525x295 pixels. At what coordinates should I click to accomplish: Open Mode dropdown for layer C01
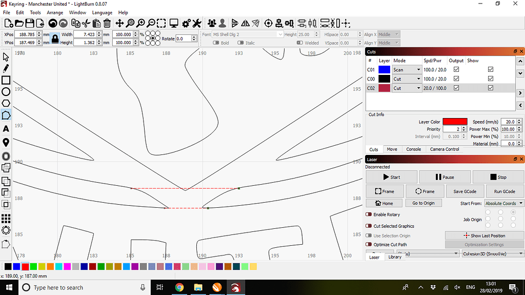418,70
